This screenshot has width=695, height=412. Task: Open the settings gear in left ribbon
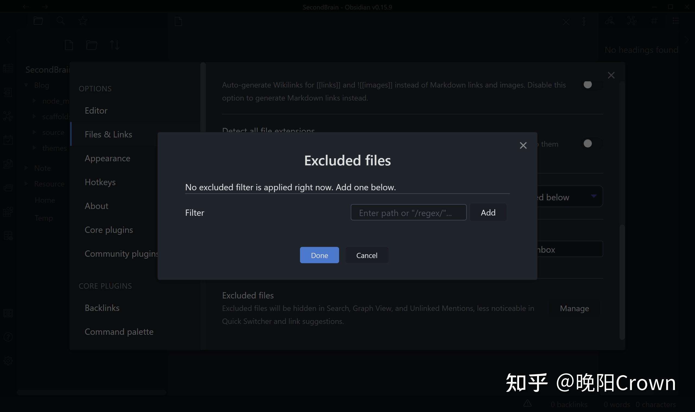(8, 361)
